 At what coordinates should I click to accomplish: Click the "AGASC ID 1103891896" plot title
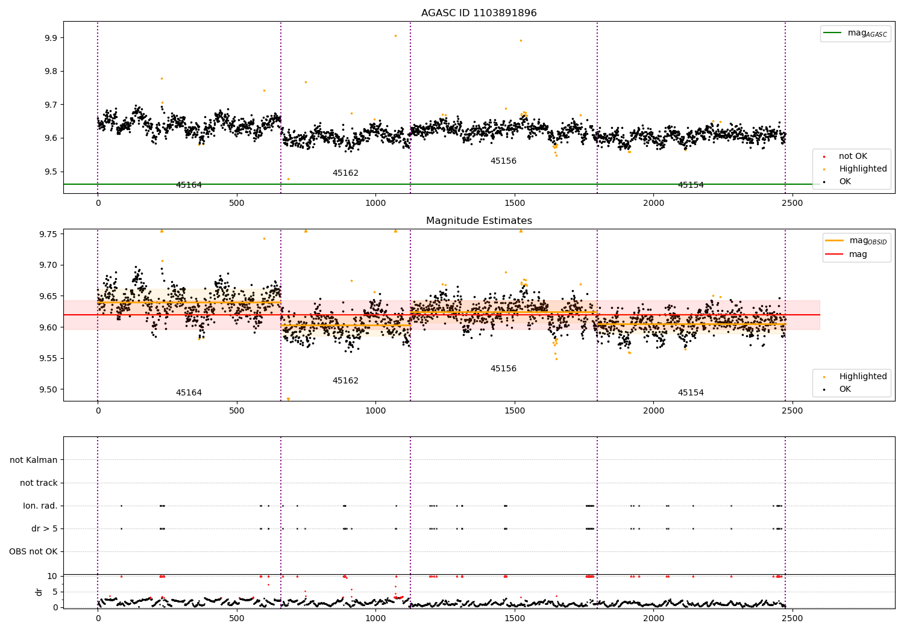pos(479,13)
